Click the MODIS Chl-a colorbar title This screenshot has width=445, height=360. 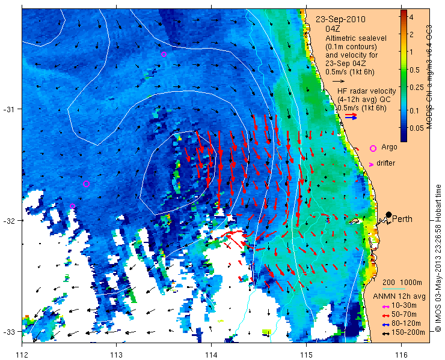tap(429, 76)
